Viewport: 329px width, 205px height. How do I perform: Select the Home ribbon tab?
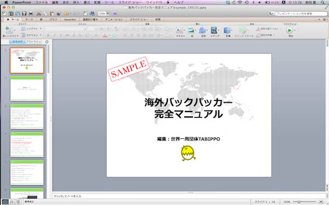13,20
